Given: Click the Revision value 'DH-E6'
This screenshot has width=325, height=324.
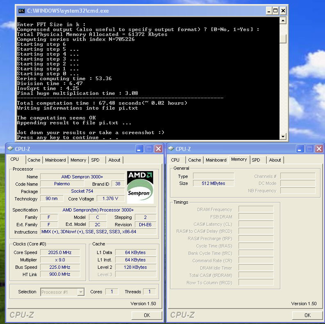Looking at the screenshot, I should point(145,225).
